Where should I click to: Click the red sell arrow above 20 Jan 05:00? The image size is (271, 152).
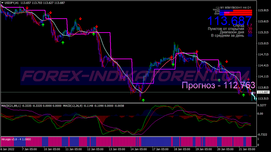point(227,62)
